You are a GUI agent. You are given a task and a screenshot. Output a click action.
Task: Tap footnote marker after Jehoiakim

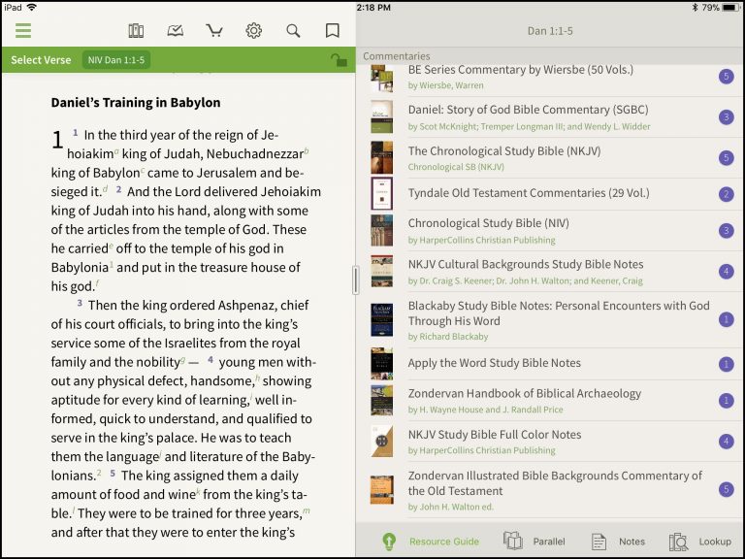(116, 151)
